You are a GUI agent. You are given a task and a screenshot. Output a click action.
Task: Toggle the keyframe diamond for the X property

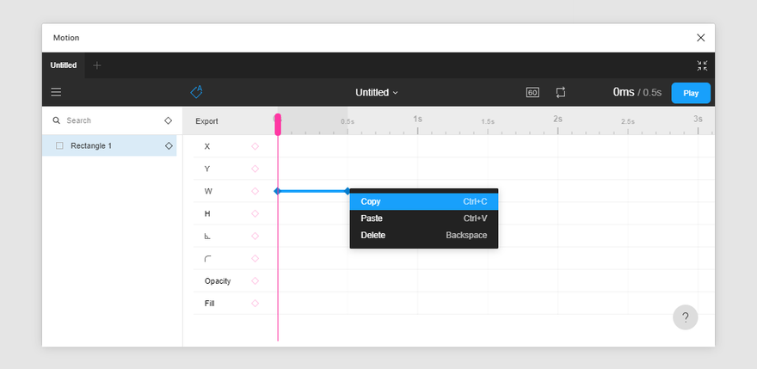coord(255,146)
